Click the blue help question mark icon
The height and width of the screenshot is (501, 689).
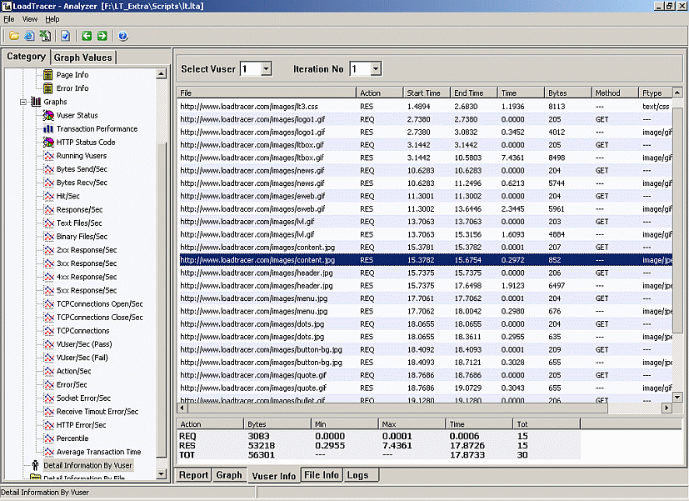[123, 36]
